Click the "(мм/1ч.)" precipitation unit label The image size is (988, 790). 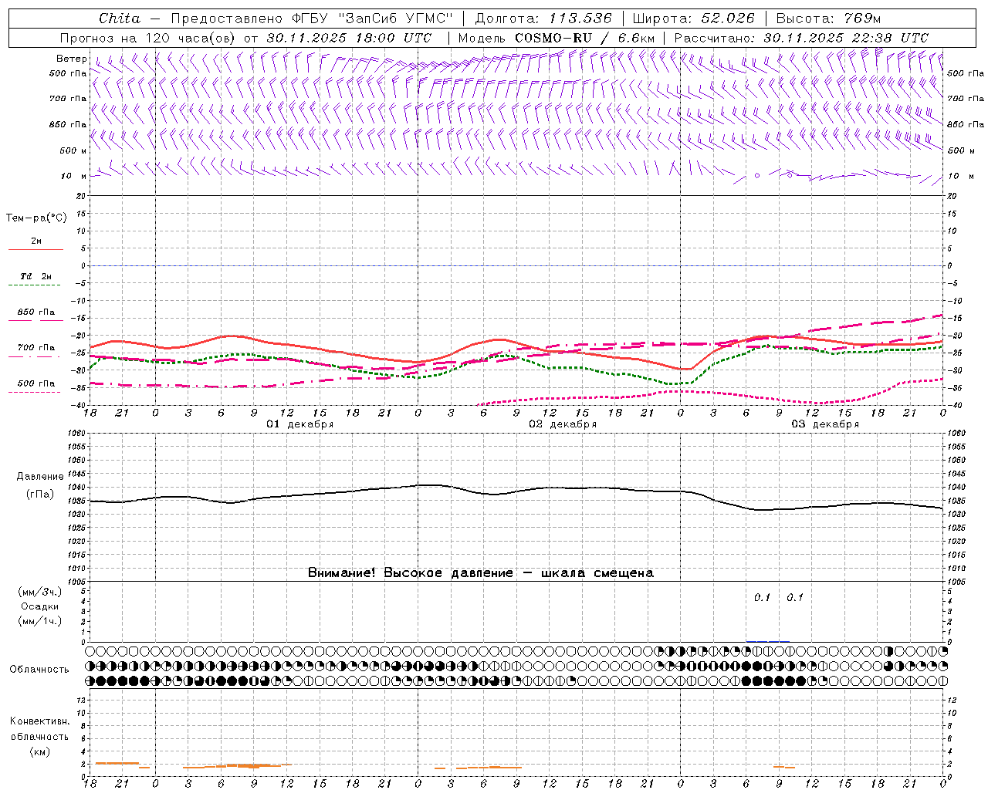click(39, 621)
